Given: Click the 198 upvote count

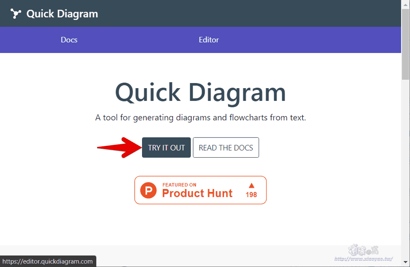Looking at the screenshot, I should coord(251,195).
